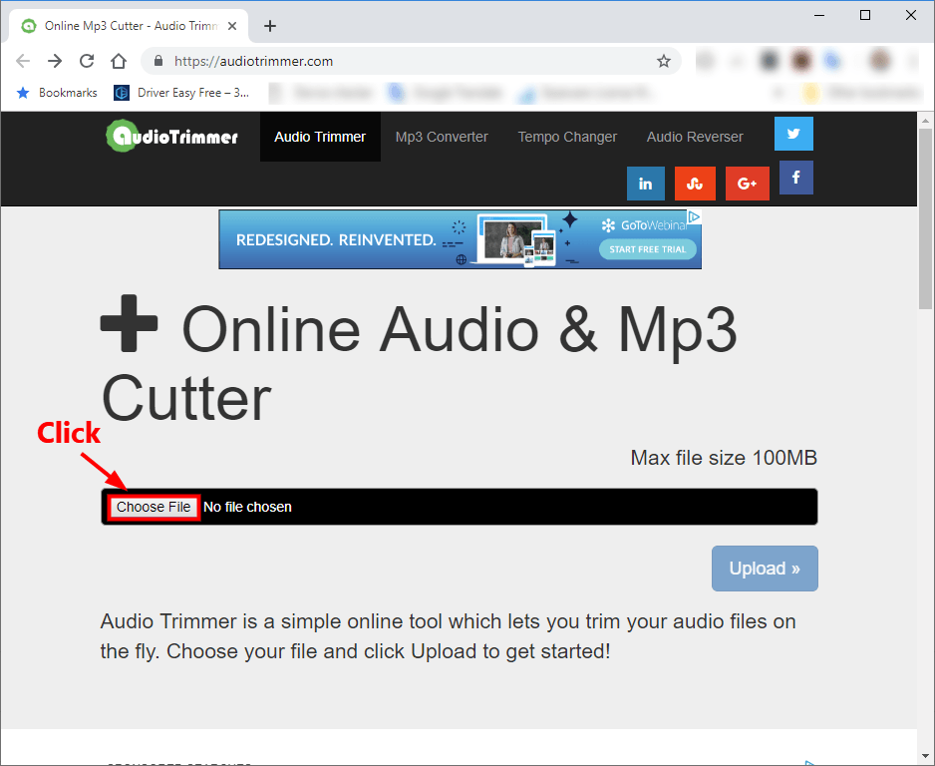Click the Upload button
This screenshot has height=766, width=935.
tap(765, 569)
